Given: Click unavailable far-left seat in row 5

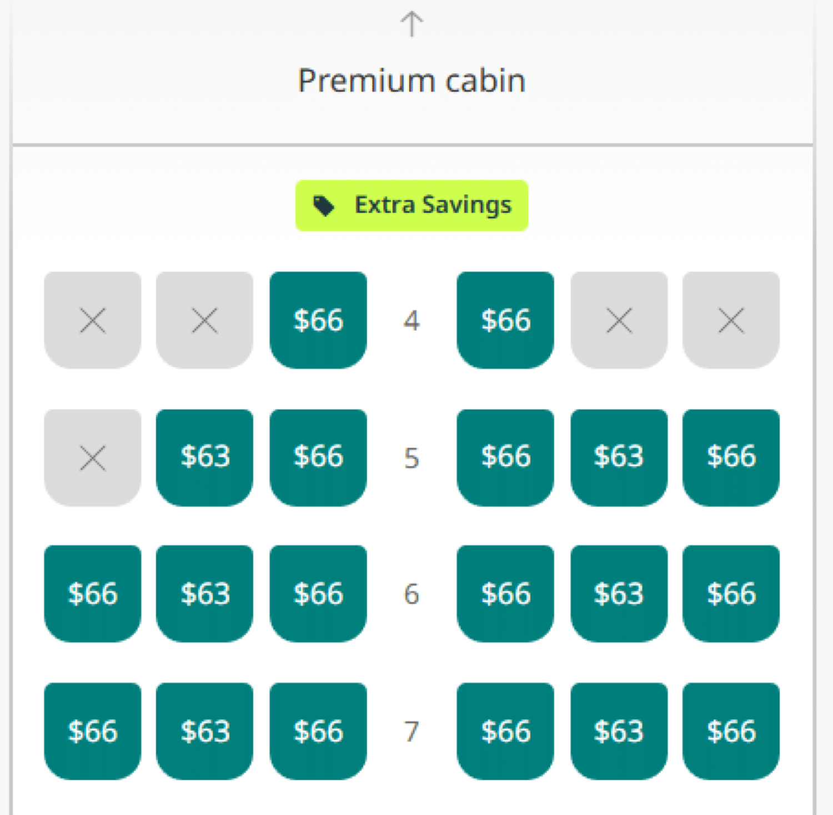Looking at the screenshot, I should (93, 458).
